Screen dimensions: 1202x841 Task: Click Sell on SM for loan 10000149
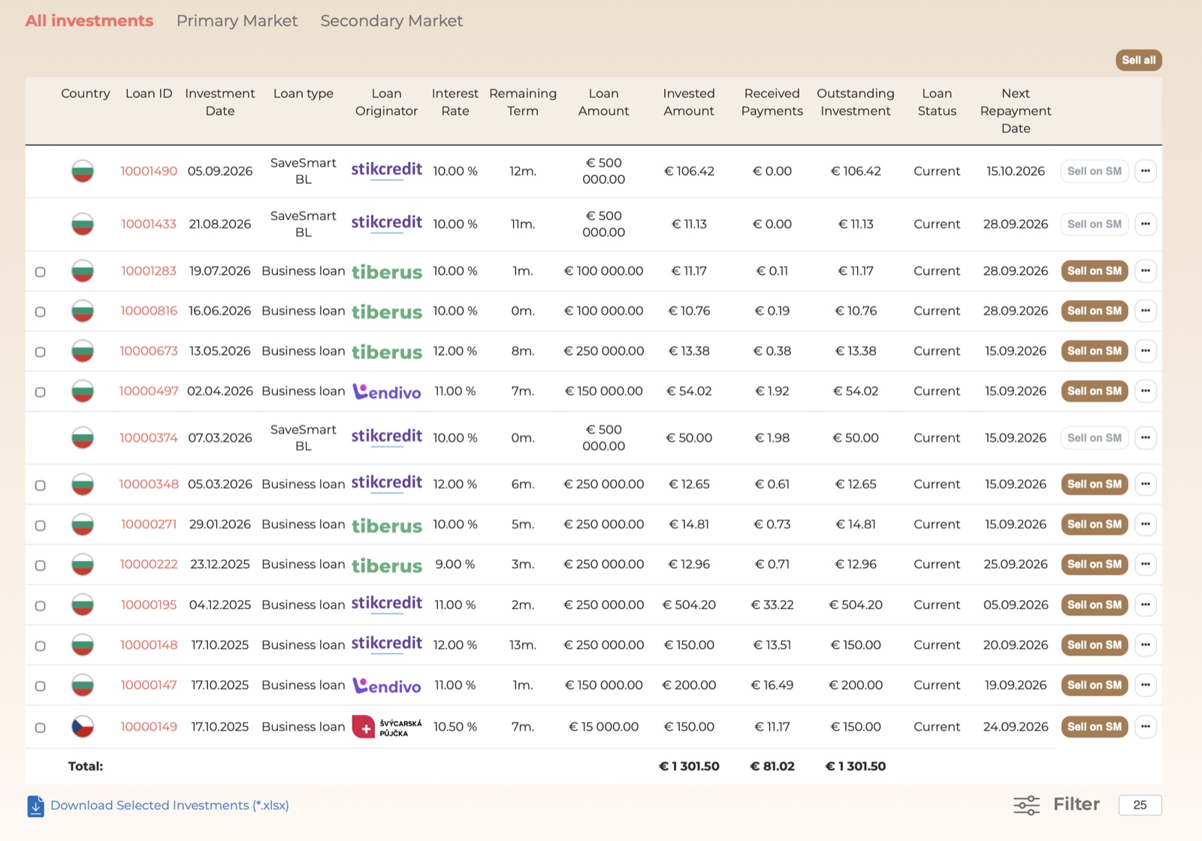tap(1095, 727)
